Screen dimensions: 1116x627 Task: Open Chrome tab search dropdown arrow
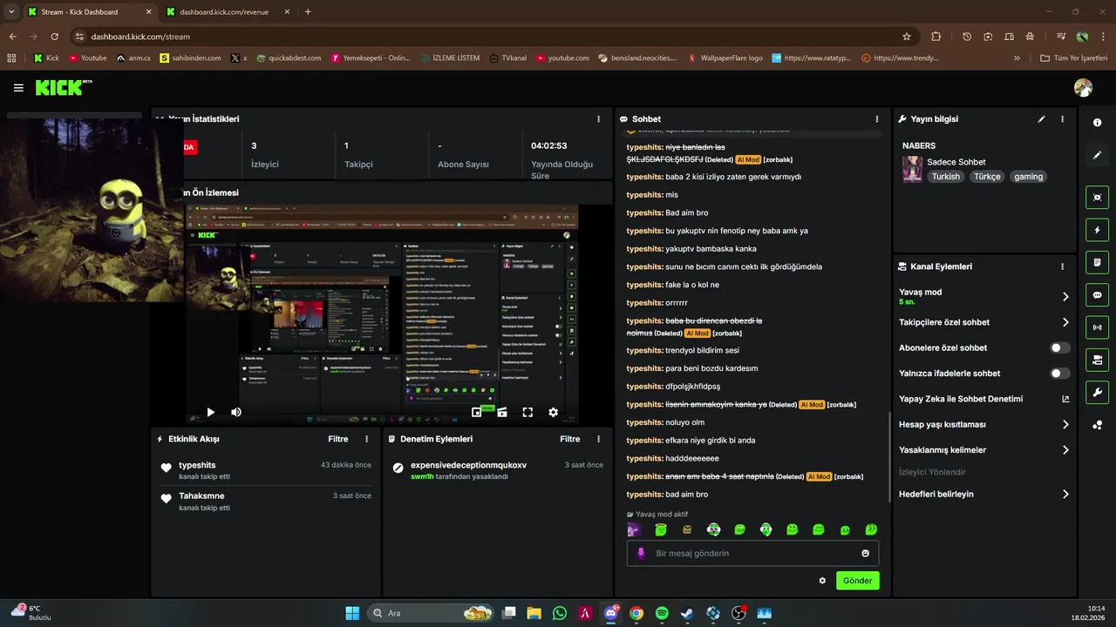[11, 12]
